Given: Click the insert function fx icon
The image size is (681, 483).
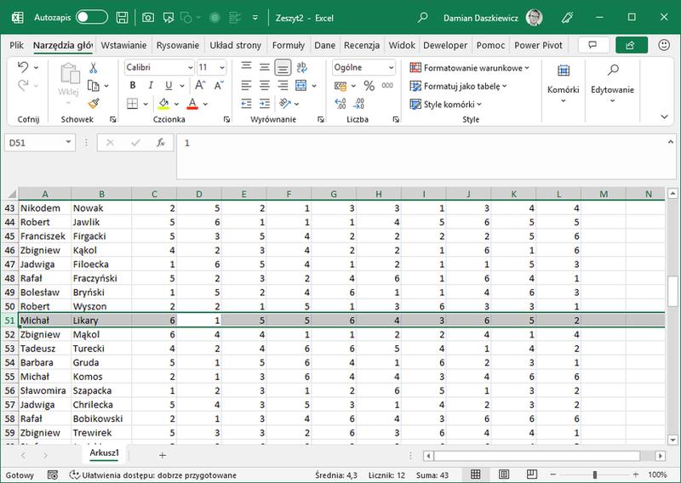Looking at the screenshot, I should [159, 143].
